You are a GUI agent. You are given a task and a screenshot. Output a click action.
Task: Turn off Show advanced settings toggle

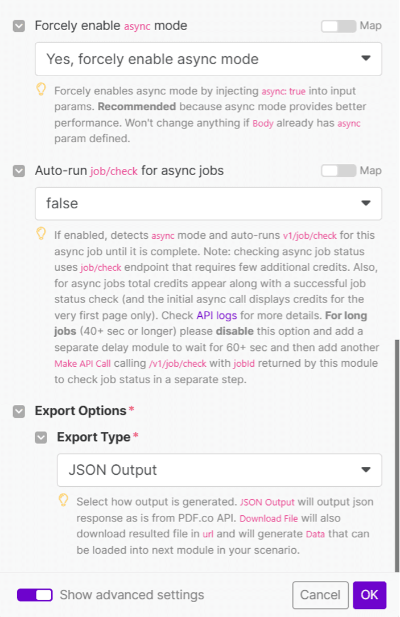pos(35,595)
